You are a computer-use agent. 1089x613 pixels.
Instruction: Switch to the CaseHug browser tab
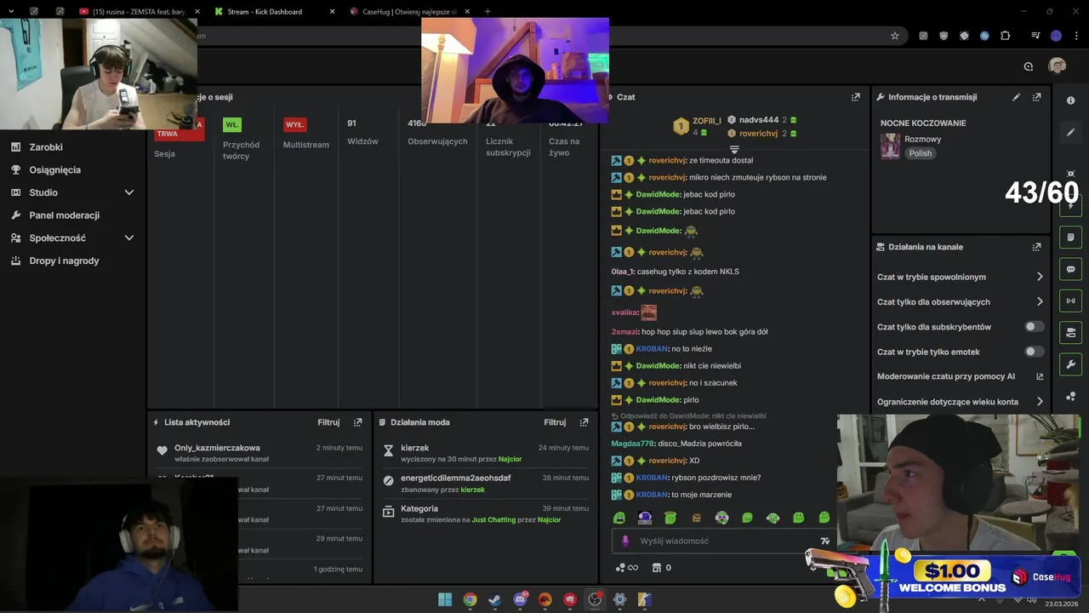pyautogui.click(x=408, y=11)
